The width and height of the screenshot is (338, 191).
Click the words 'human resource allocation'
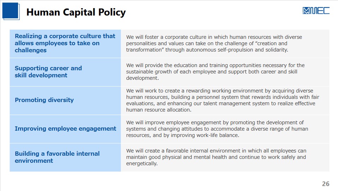158,110
